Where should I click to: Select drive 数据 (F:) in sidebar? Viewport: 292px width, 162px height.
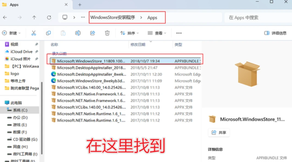pos(17,132)
